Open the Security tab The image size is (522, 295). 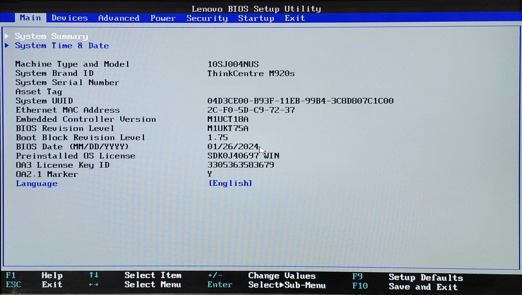[207, 18]
